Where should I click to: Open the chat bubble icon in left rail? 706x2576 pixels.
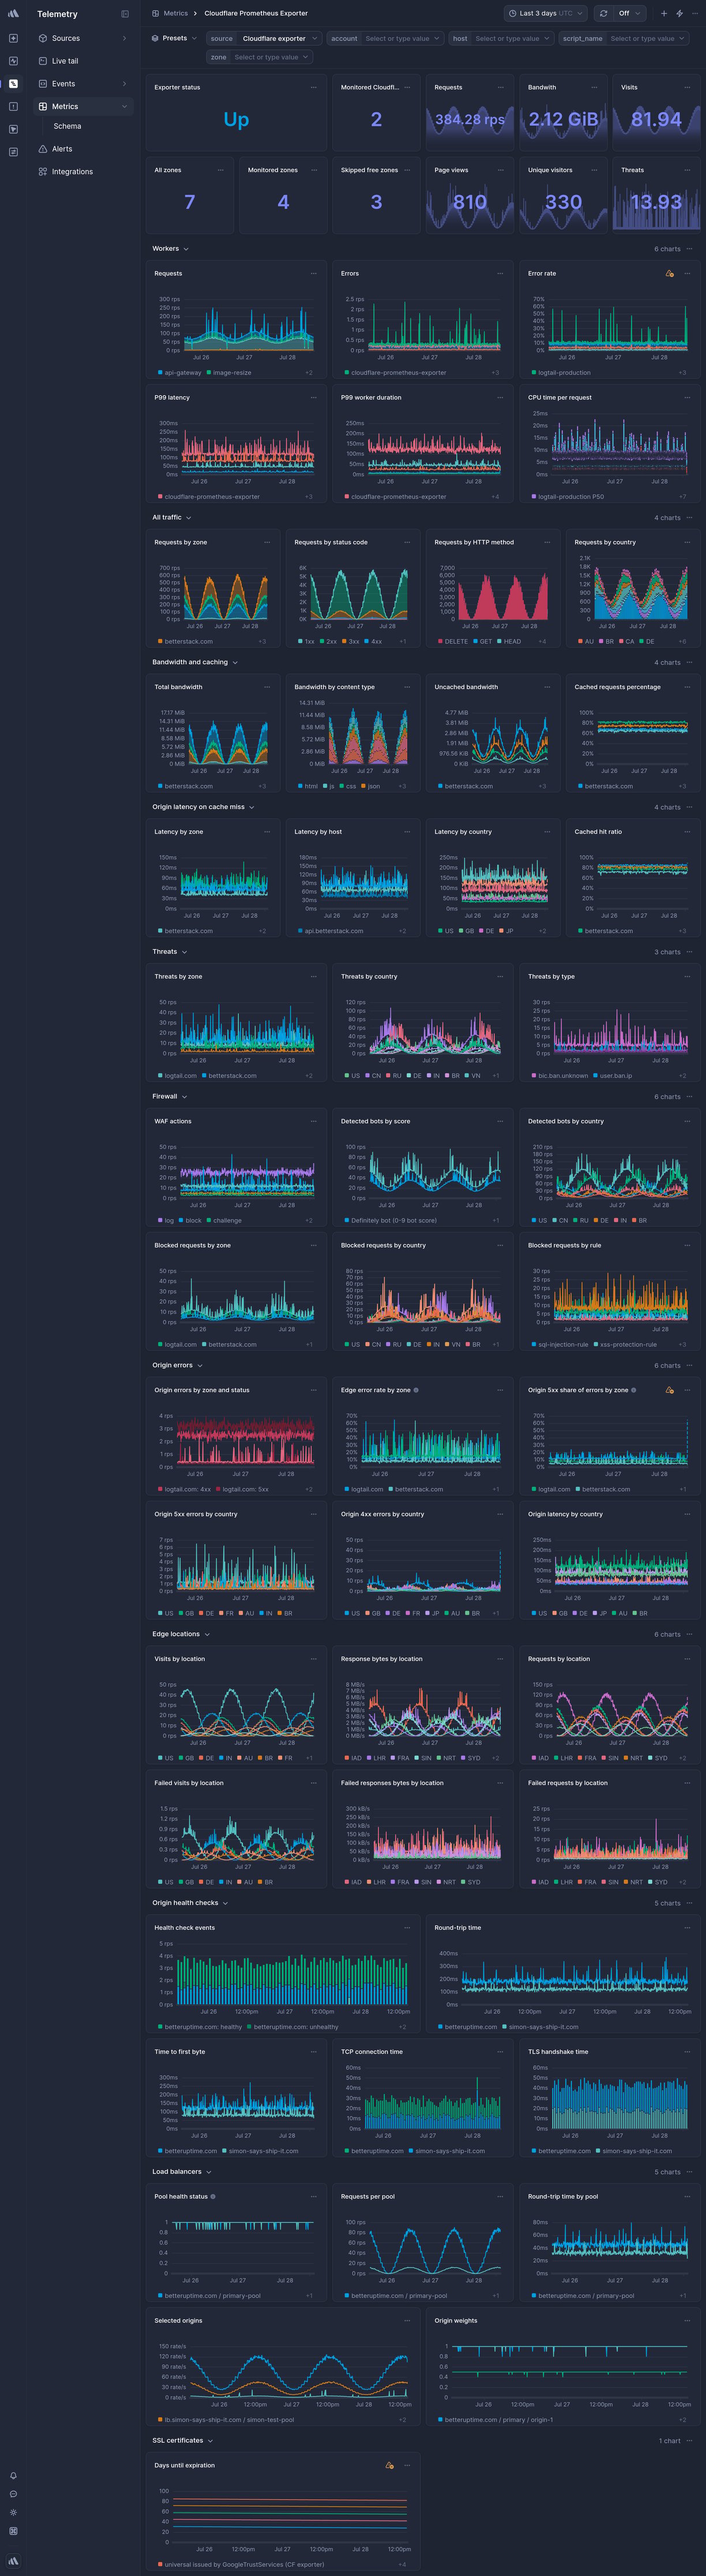pyautogui.click(x=13, y=2494)
